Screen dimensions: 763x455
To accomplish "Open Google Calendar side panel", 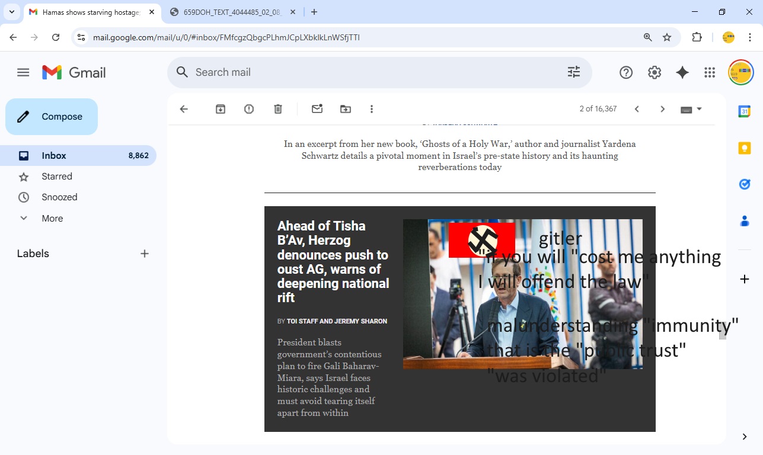I will [x=745, y=111].
